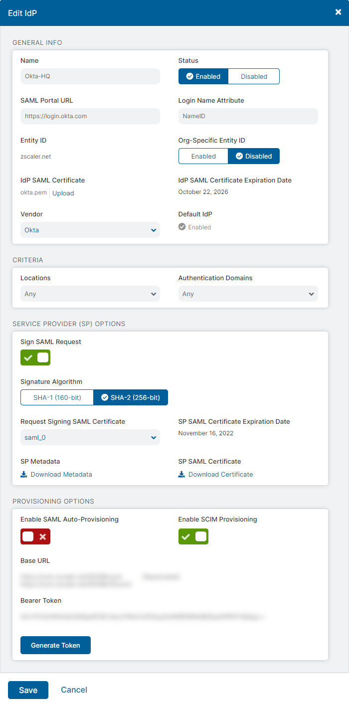349x707 pixels.
Task: Set Status to Enabled
Action: tap(203, 76)
